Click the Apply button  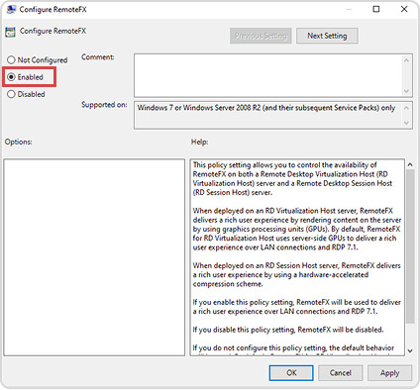pyautogui.click(x=389, y=373)
